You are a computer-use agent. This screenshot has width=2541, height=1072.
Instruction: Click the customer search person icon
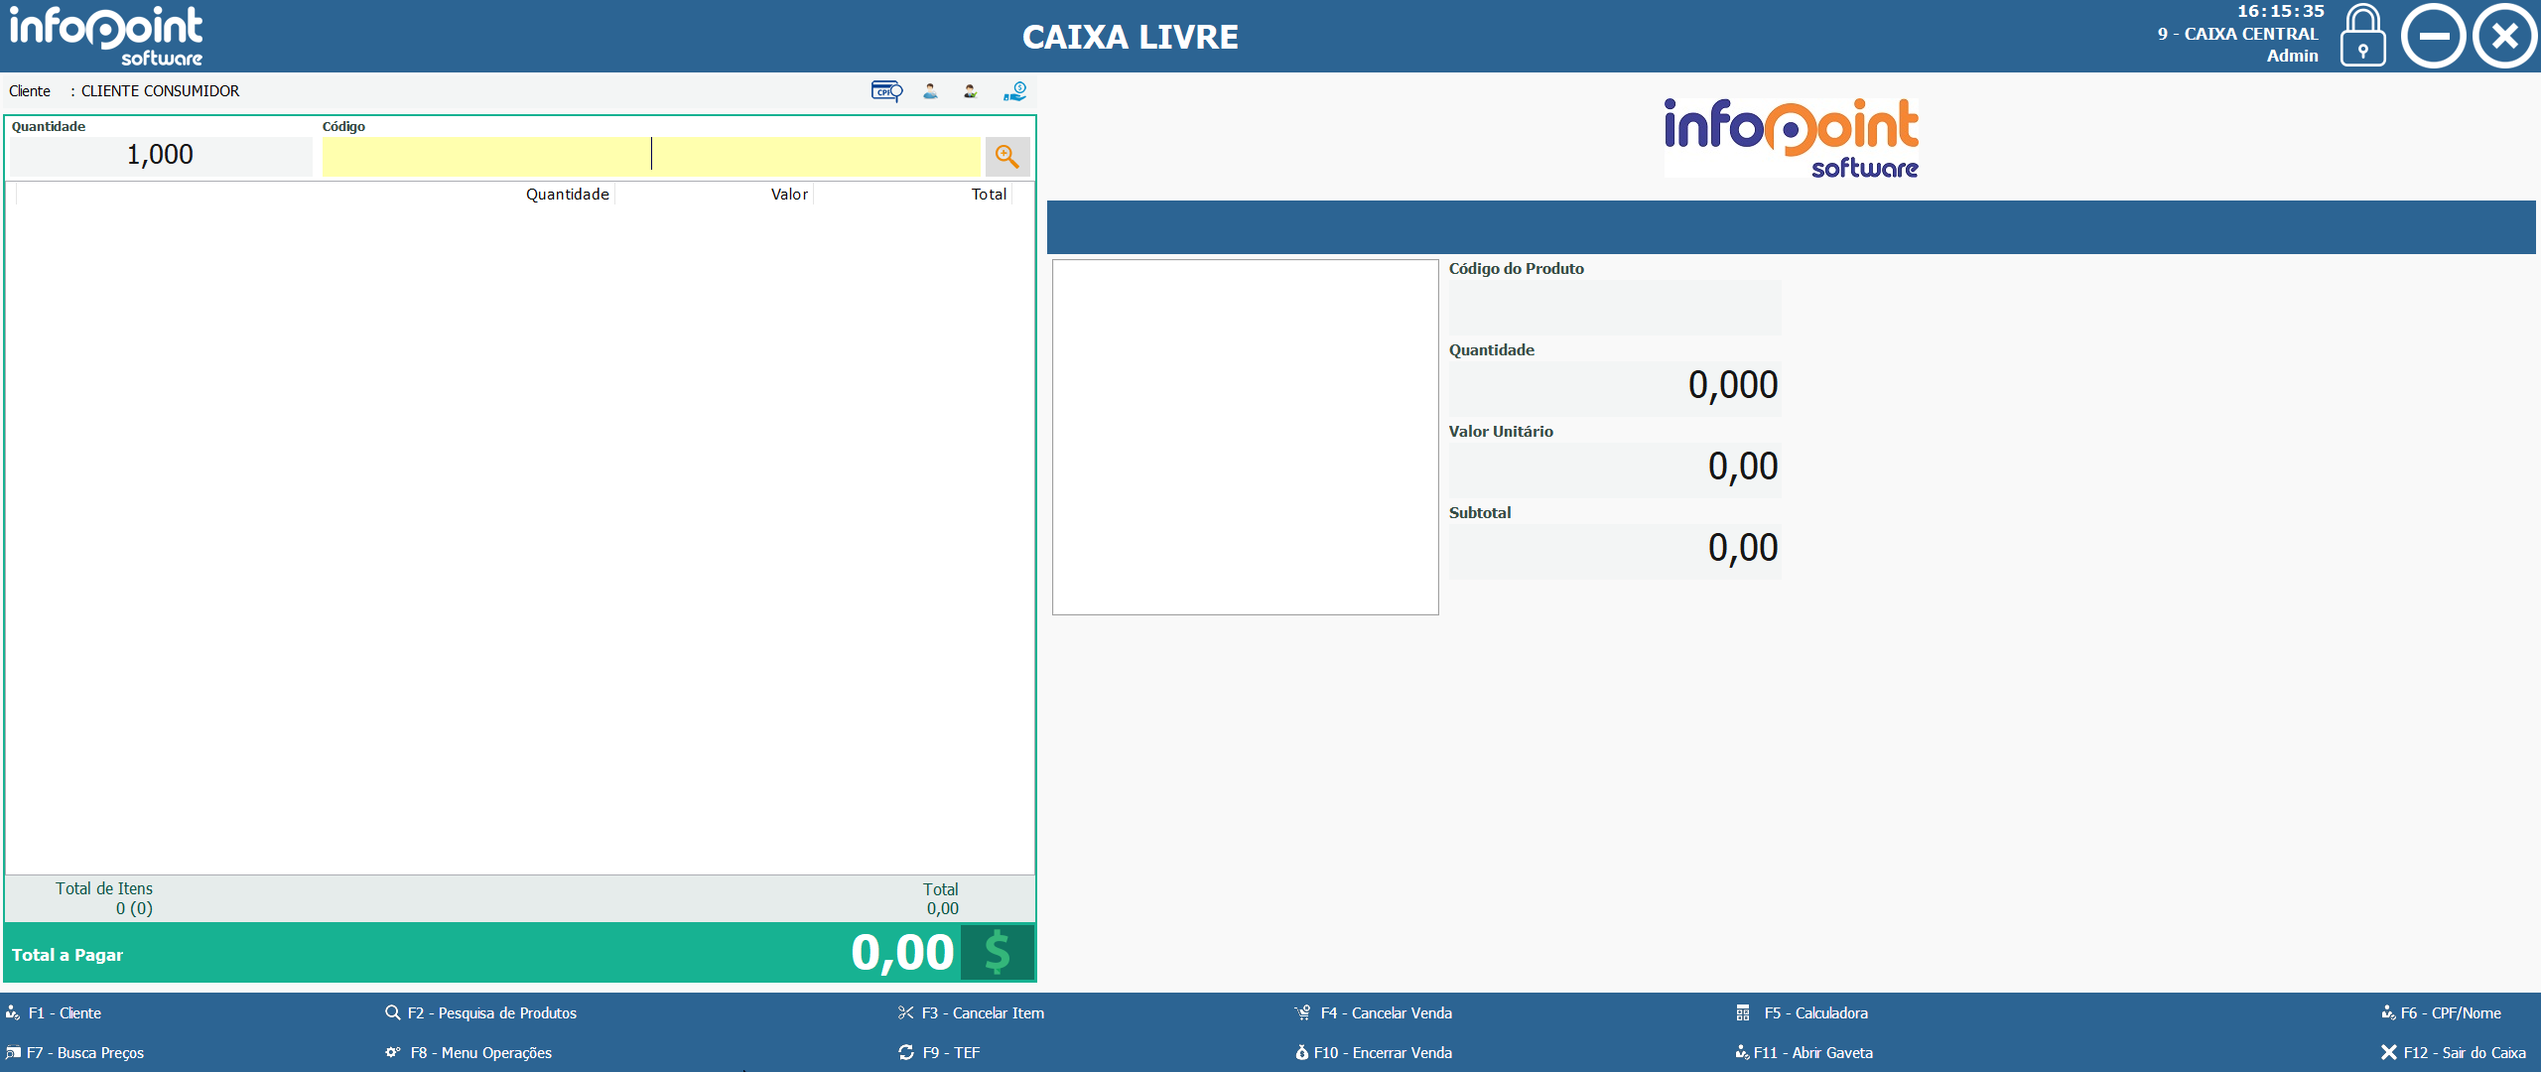coord(930,91)
